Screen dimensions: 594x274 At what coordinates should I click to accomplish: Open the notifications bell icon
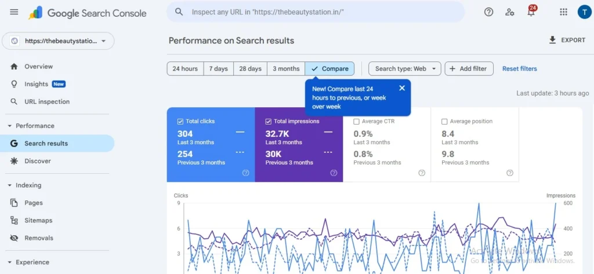tap(530, 12)
